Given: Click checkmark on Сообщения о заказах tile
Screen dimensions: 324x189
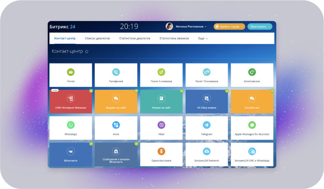Looking at the screenshot, I should (136, 144).
